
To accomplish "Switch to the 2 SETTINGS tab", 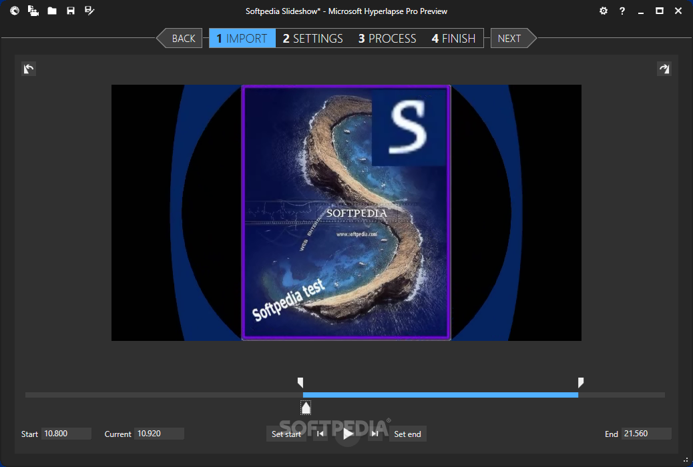I will tap(313, 39).
